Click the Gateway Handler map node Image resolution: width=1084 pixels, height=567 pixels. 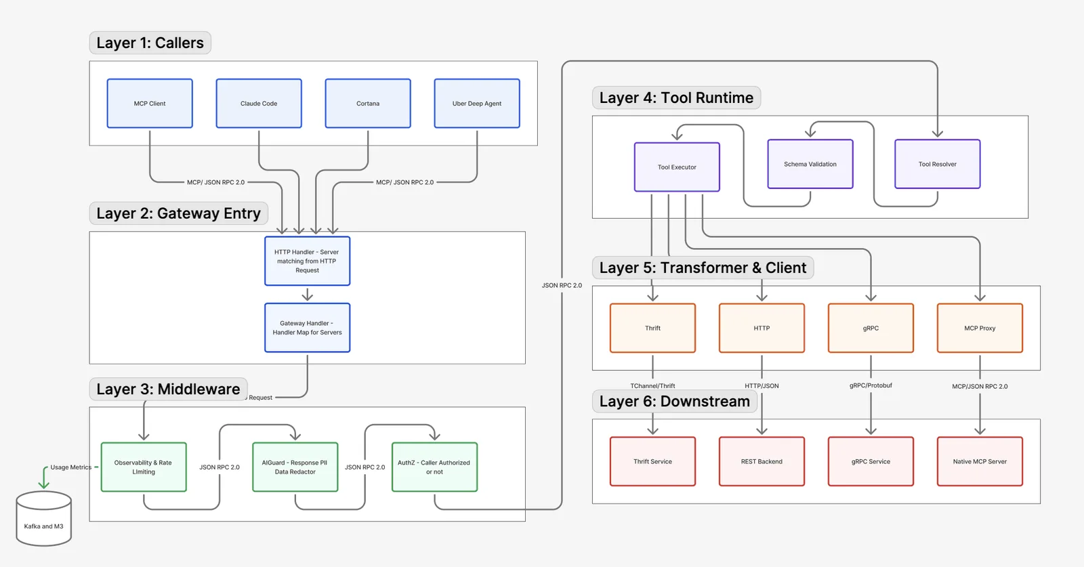pos(308,328)
